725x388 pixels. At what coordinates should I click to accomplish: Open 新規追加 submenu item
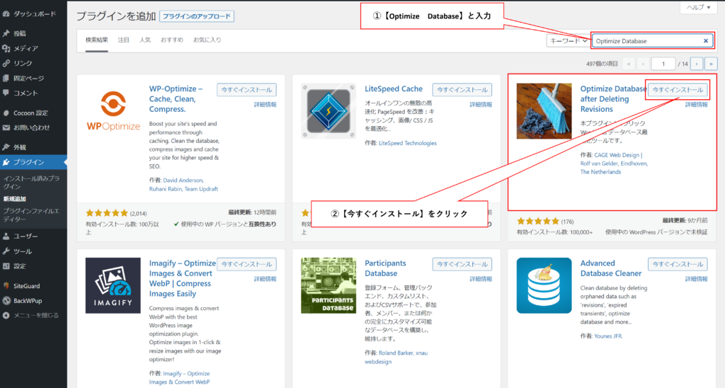coord(15,199)
